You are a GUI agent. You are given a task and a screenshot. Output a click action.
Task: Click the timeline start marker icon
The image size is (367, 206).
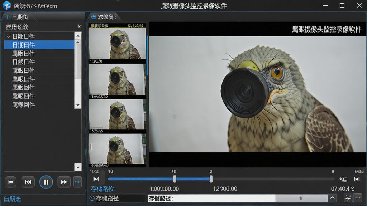click(96, 179)
